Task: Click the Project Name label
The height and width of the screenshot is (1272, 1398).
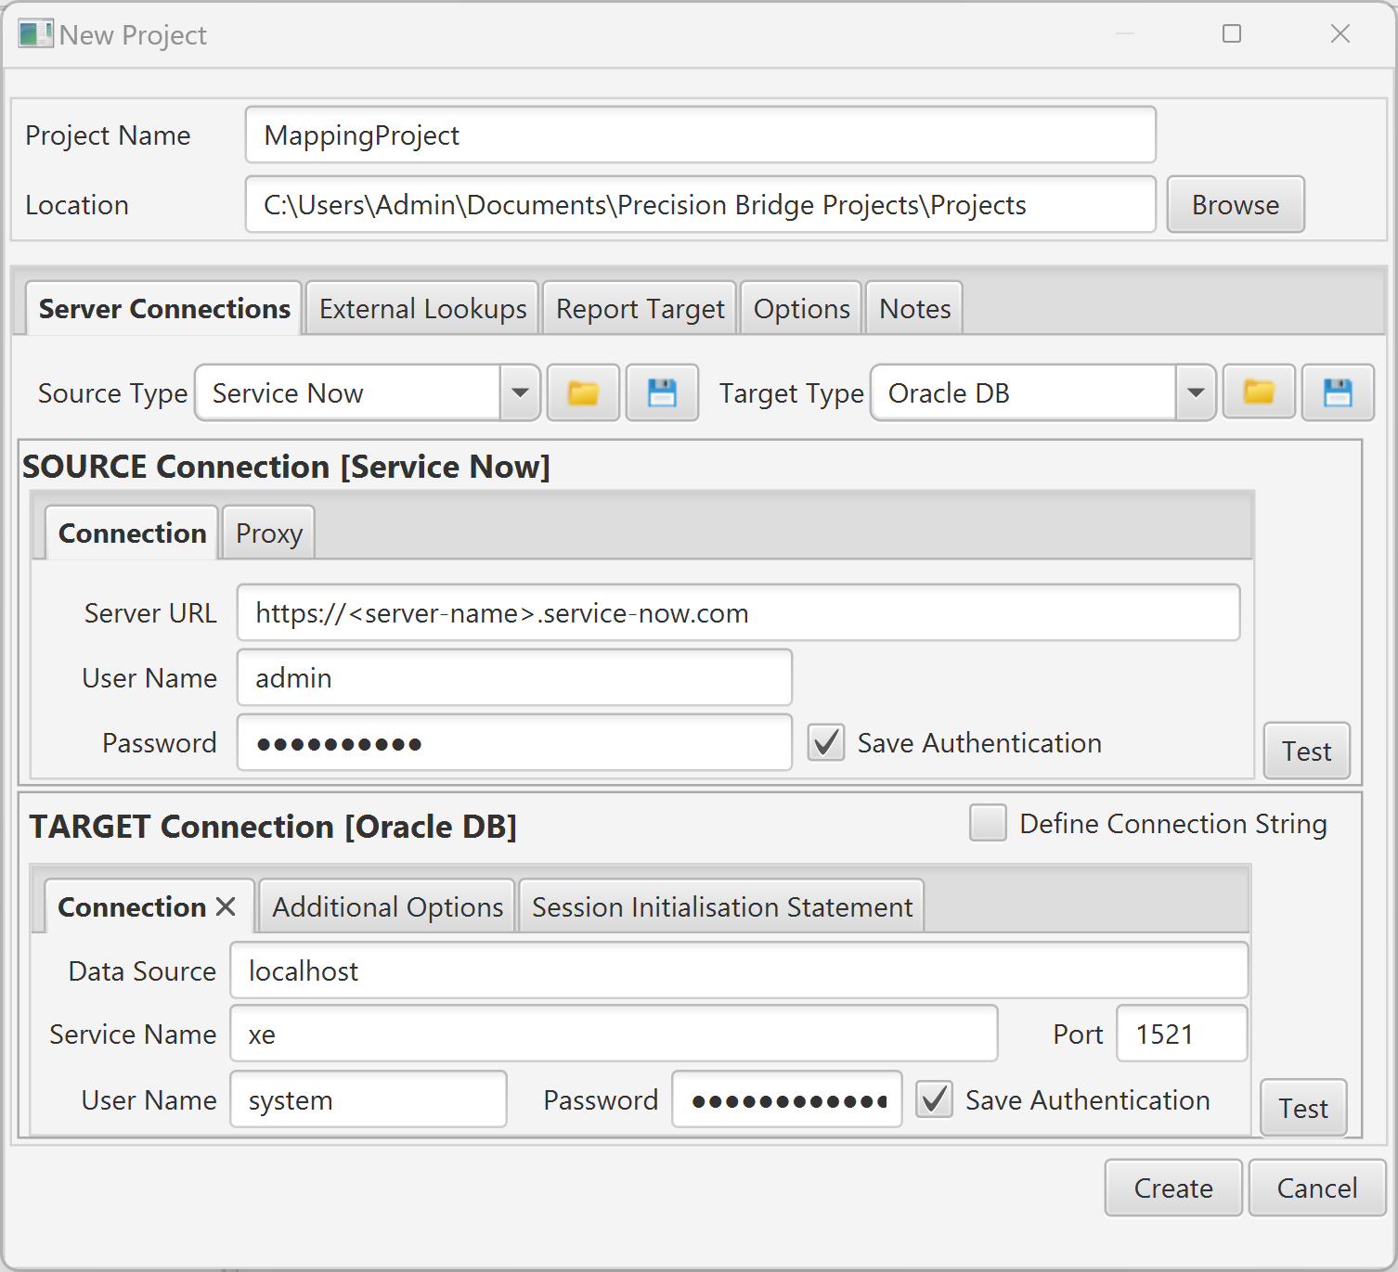Action: 108,135
